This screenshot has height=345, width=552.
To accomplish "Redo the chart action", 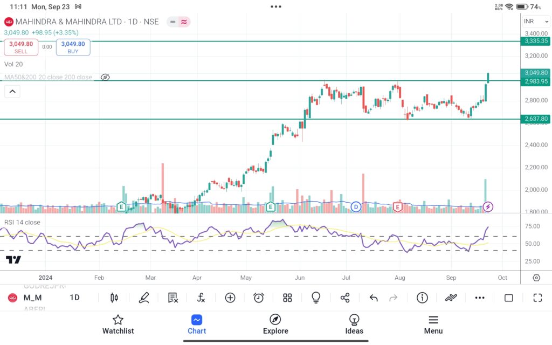I will point(393,298).
